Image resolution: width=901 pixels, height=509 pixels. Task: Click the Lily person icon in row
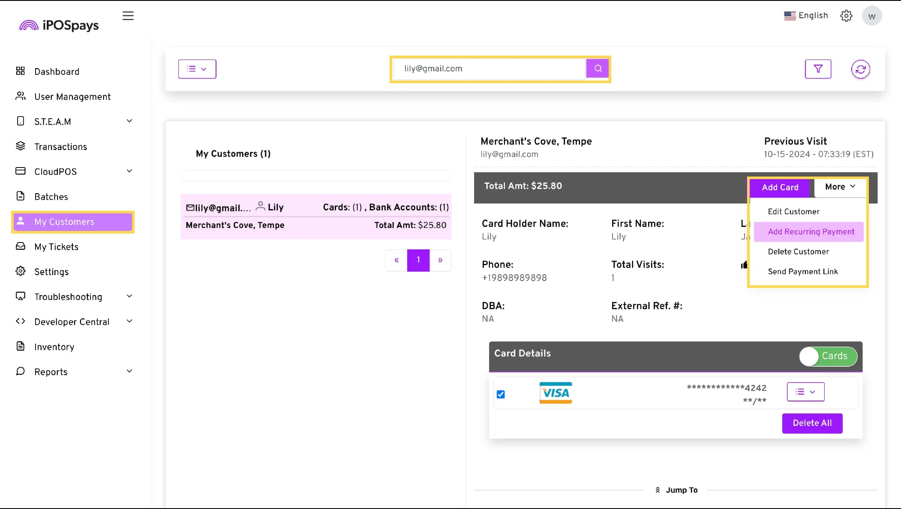click(260, 206)
